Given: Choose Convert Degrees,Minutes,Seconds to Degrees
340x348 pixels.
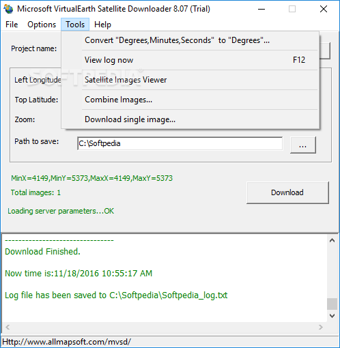Looking at the screenshot, I should click(190, 40).
